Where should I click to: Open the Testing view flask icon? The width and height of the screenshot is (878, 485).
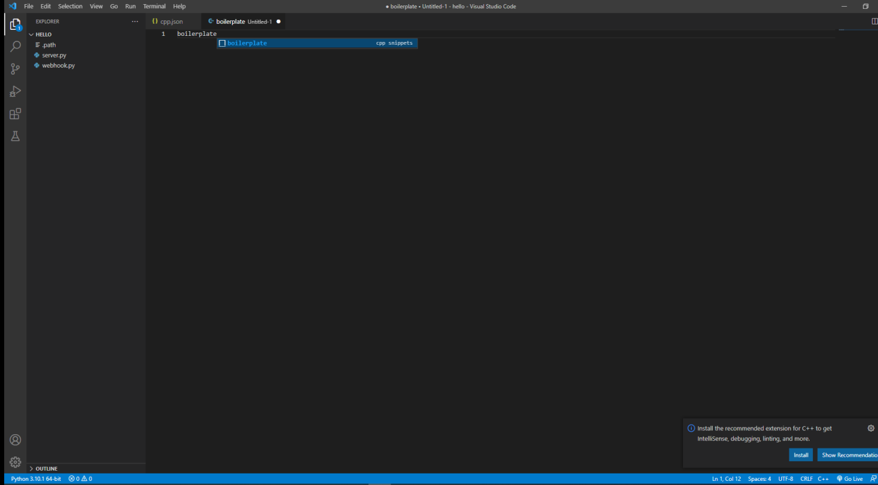coord(14,135)
